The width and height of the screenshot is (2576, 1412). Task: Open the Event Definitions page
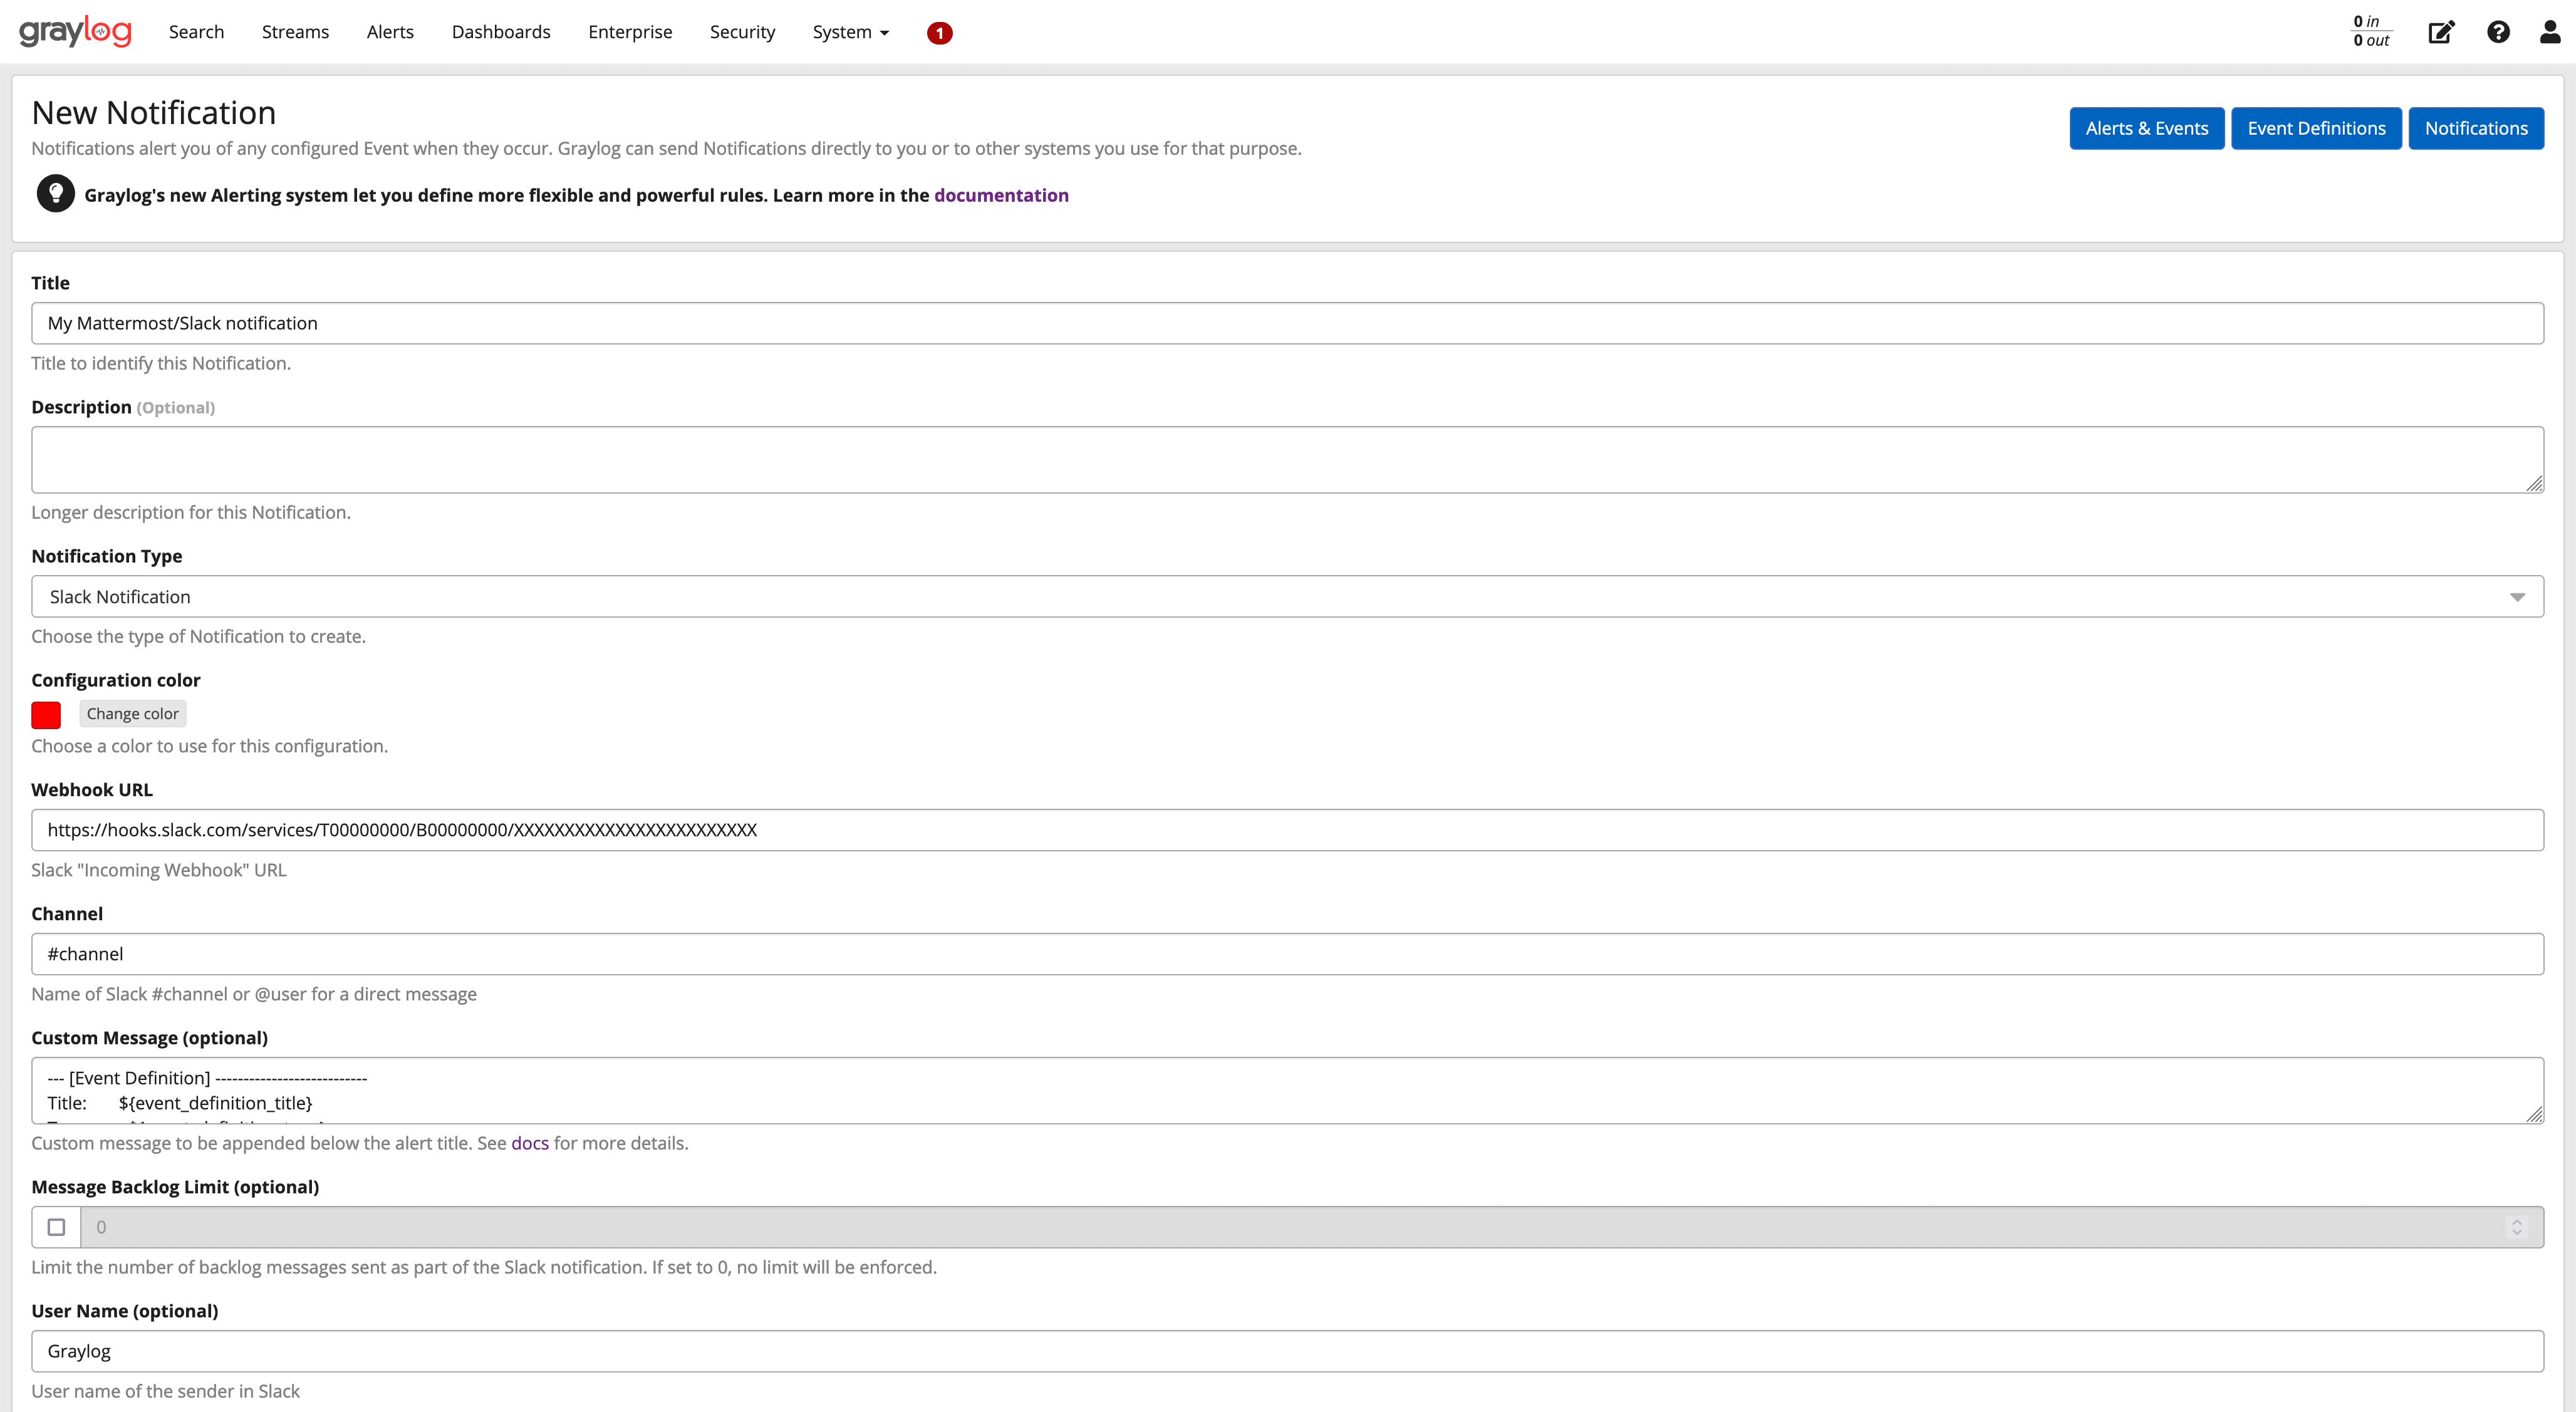pyautogui.click(x=2316, y=128)
